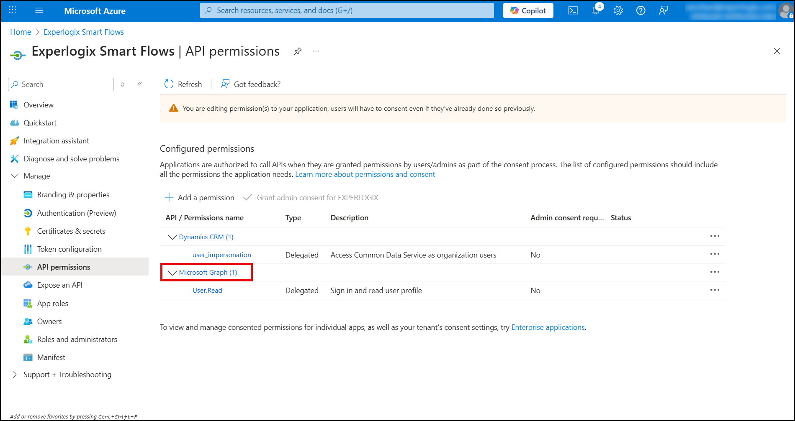Click the Overview icon in sidebar
Image resolution: width=795 pixels, height=421 pixels.
click(14, 105)
